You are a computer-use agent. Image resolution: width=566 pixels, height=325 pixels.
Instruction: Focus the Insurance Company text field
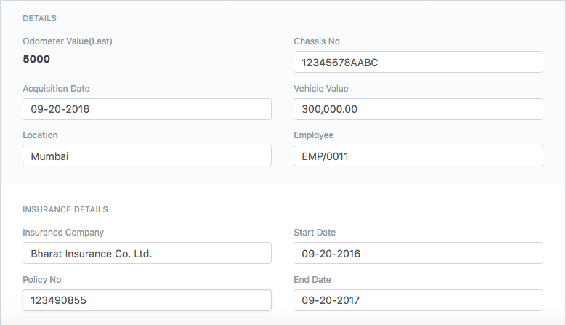coord(147,254)
